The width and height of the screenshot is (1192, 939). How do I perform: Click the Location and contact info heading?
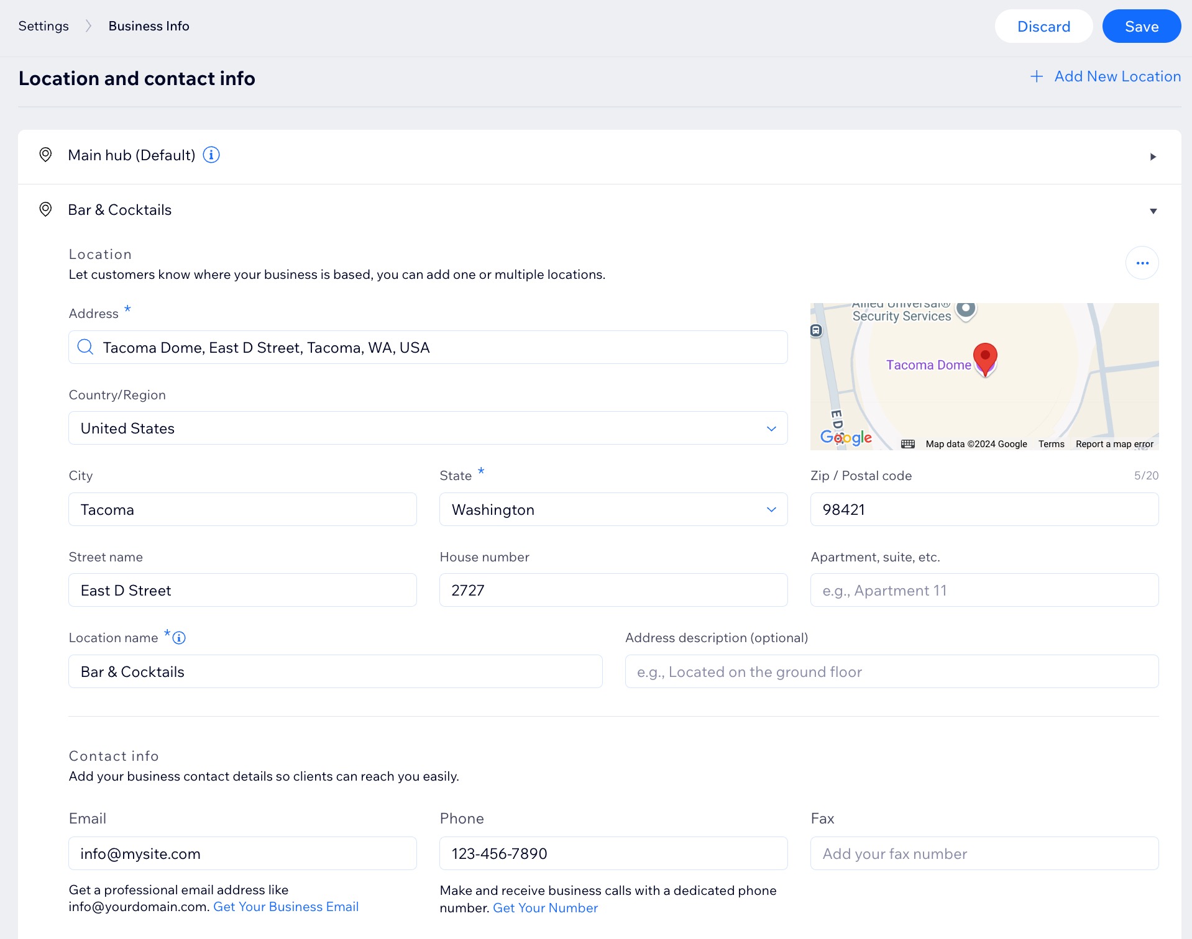pyautogui.click(x=137, y=78)
